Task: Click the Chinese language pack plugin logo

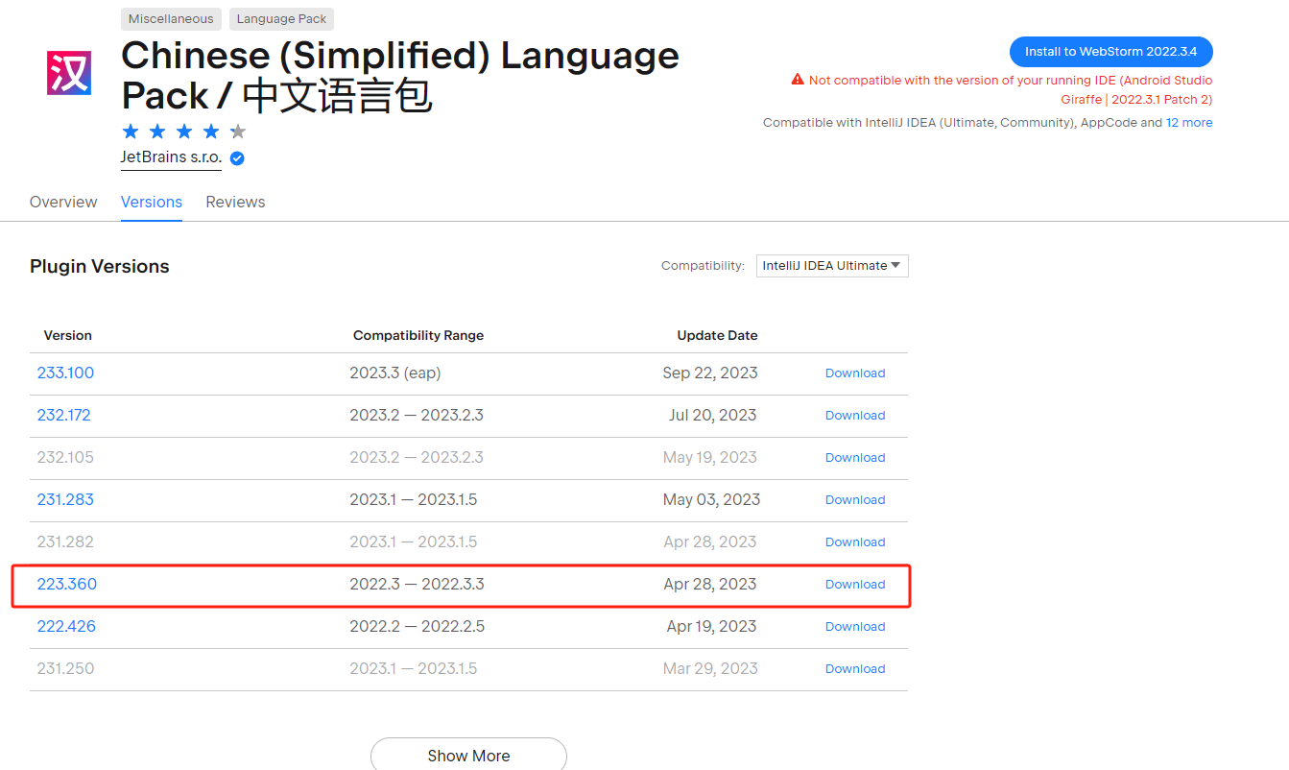Action: click(x=69, y=73)
